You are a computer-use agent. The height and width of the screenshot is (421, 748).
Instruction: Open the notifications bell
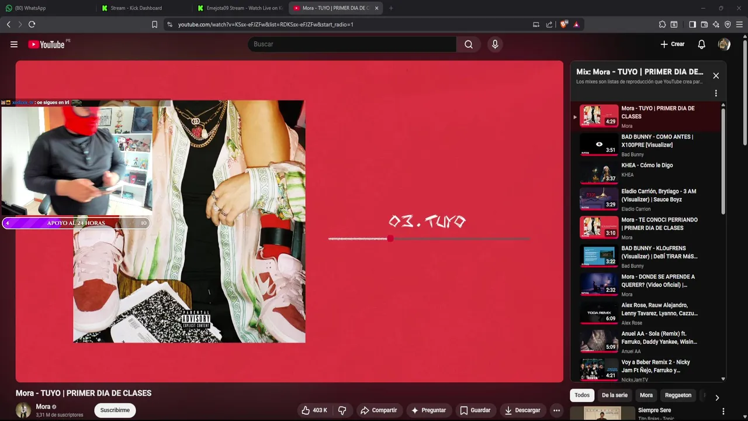point(702,44)
